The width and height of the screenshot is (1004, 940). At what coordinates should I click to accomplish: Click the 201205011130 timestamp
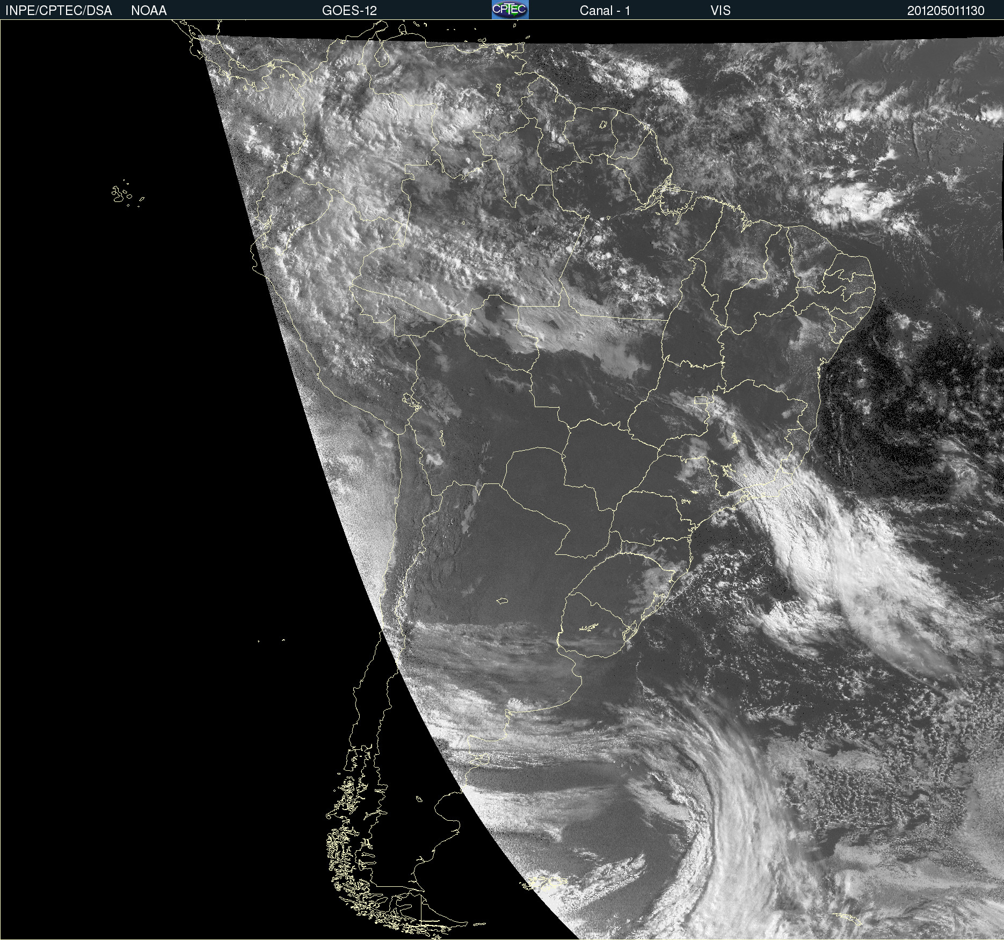click(x=946, y=11)
